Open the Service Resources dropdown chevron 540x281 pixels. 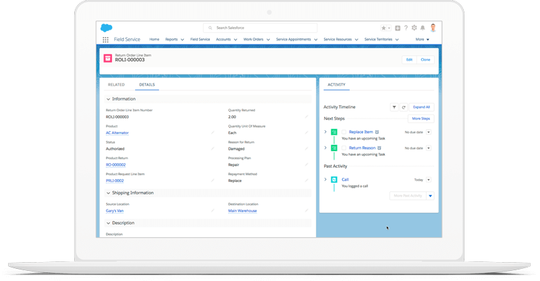(x=356, y=40)
